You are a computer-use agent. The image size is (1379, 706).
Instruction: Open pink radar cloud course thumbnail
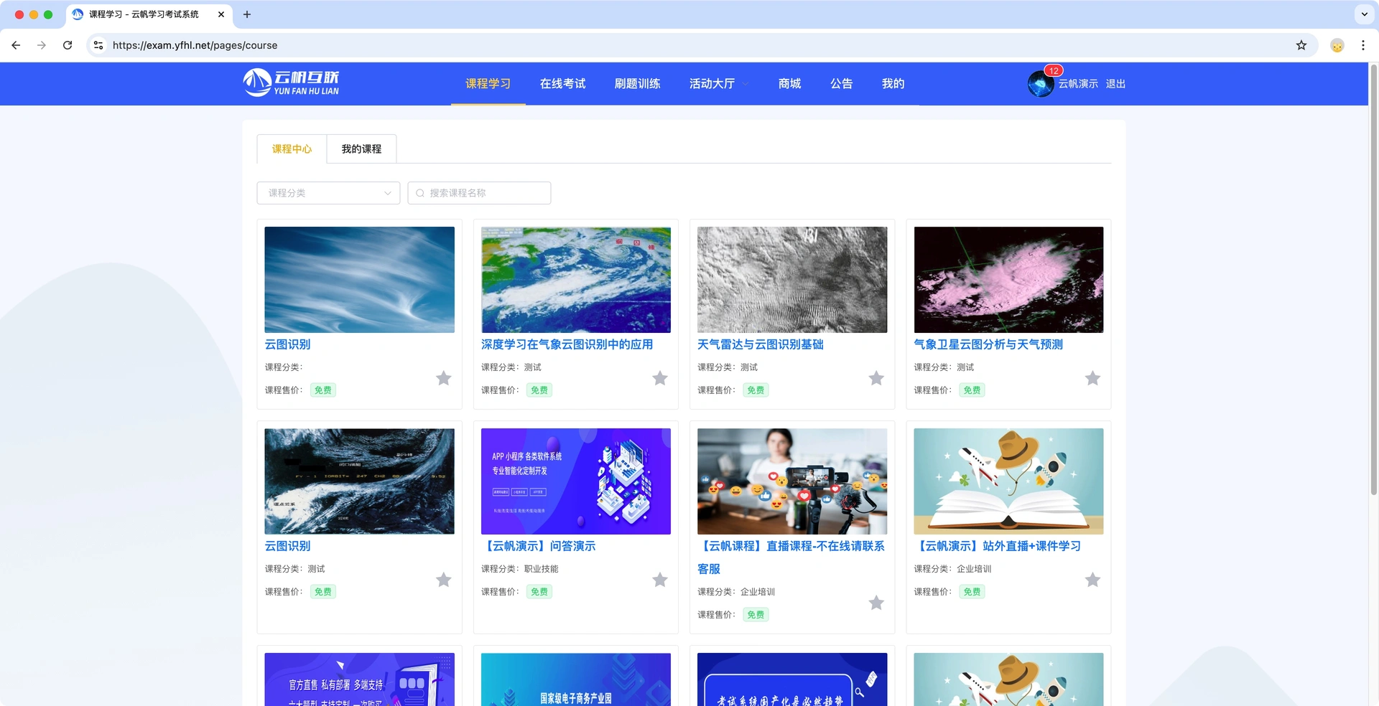pyautogui.click(x=1008, y=280)
